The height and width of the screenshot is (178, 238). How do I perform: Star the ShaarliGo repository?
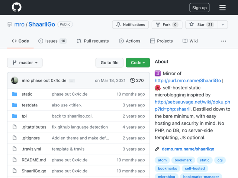(x=202, y=24)
